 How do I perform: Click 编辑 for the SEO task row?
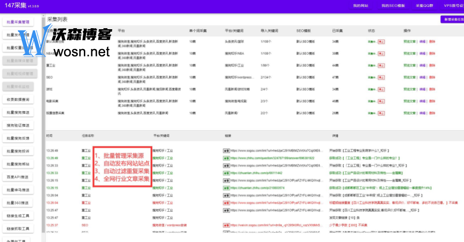pyautogui.click(x=422, y=77)
